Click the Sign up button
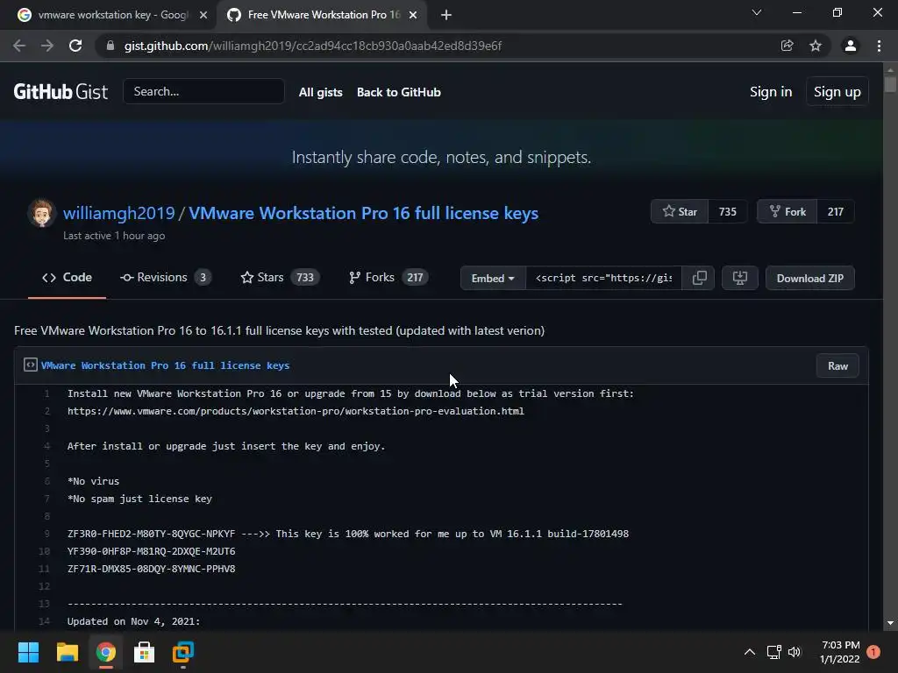 pyautogui.click(x=837, y=91)
